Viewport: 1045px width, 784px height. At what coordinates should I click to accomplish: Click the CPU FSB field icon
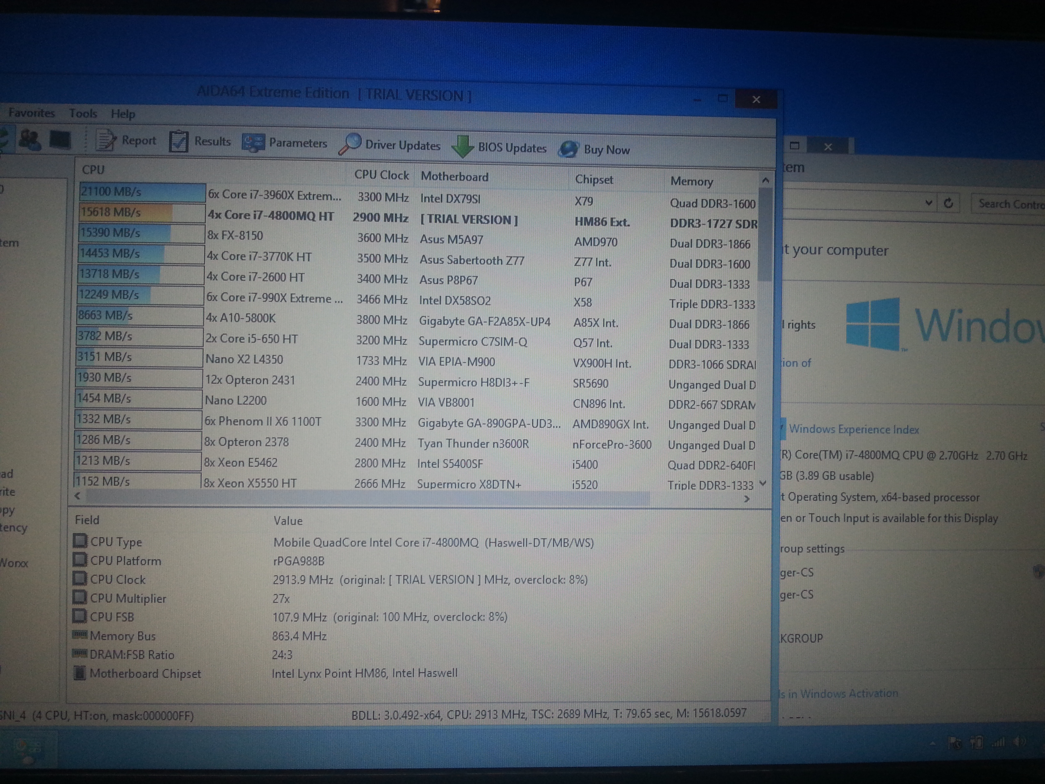click(79, 616)
